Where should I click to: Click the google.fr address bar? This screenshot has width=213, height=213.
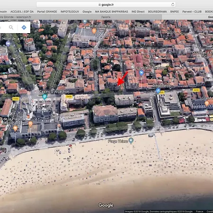tap(106, 5)
